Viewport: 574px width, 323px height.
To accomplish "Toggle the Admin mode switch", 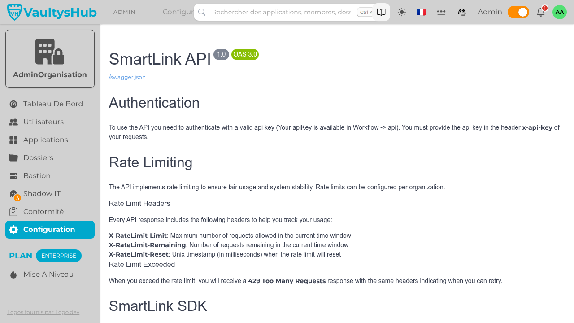I will click(518, 12).
